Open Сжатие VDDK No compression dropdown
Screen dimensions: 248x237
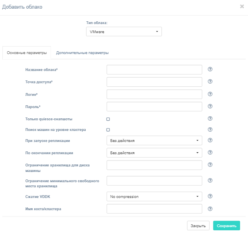click(x=154, y=196)
